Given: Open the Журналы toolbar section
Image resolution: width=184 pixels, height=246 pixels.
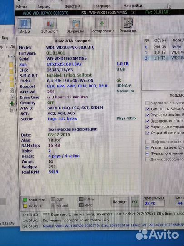Looking at the screenshot, I should (x=75, y=26).
